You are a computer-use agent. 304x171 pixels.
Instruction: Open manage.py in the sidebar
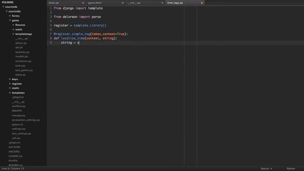pyautogui.click(x=19, y=115)
